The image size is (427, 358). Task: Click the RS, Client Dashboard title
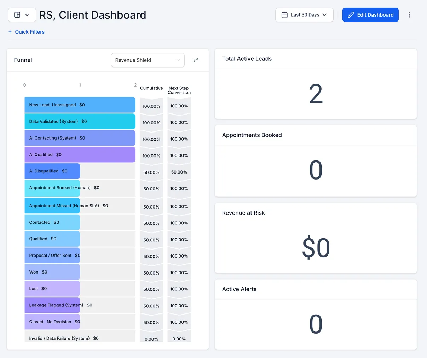93,15
